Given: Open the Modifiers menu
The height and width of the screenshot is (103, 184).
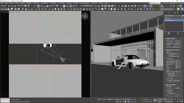Looking at the screenshot, I should pos(29,3).
